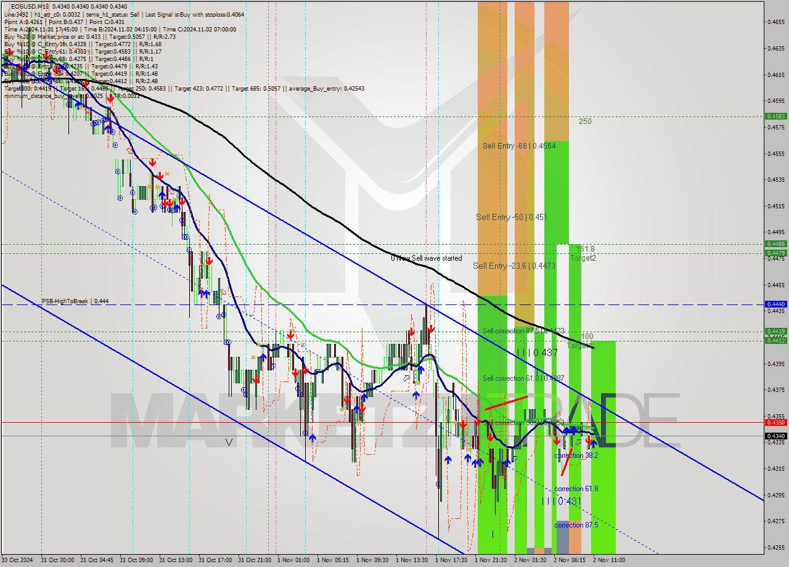The image size is (789, 567).
Task: Click the '31 Oct 09:00' time axis label
Action: 136,560
